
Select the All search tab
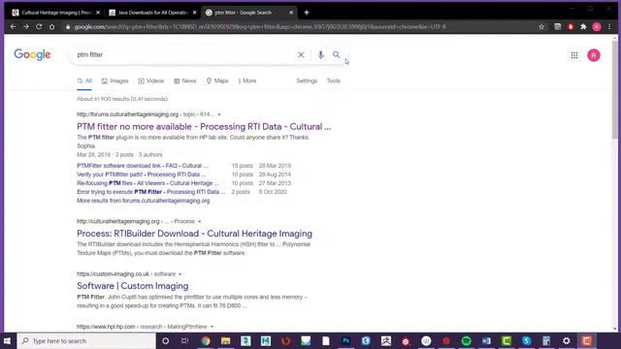tap(84, 80)
